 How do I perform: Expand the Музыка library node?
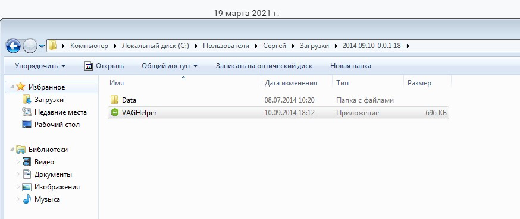coord(18,199)
